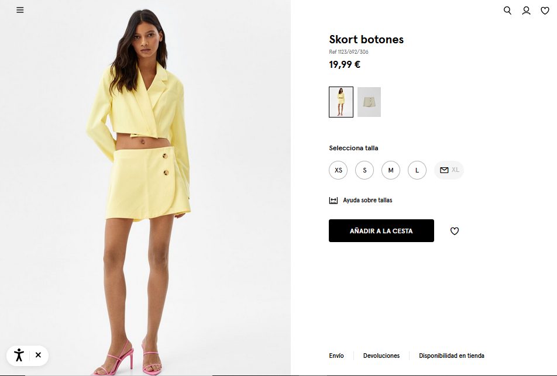Image resolution: width=557 pixels, height=376 pixels.
Task: Click AÑADIR A LA CESTA button
Action: click(381, 231)
